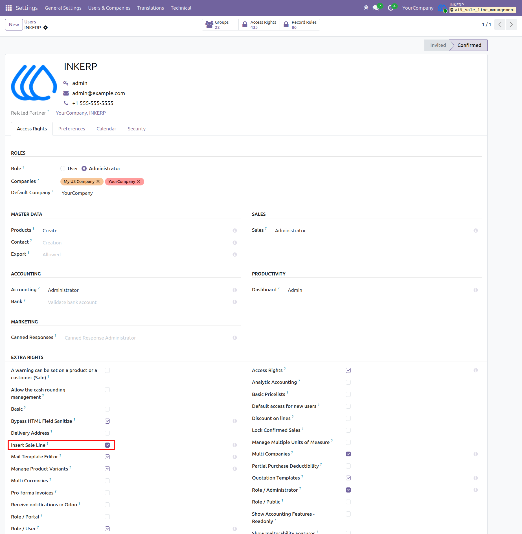The height and width of the screenshot is (534, 522).
Task: Open the Contact access level dropdown
Action: coord(136,243)
